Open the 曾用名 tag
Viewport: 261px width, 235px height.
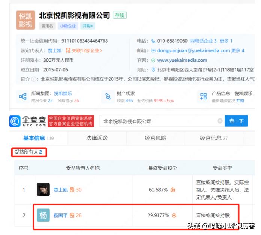(47, 26)
